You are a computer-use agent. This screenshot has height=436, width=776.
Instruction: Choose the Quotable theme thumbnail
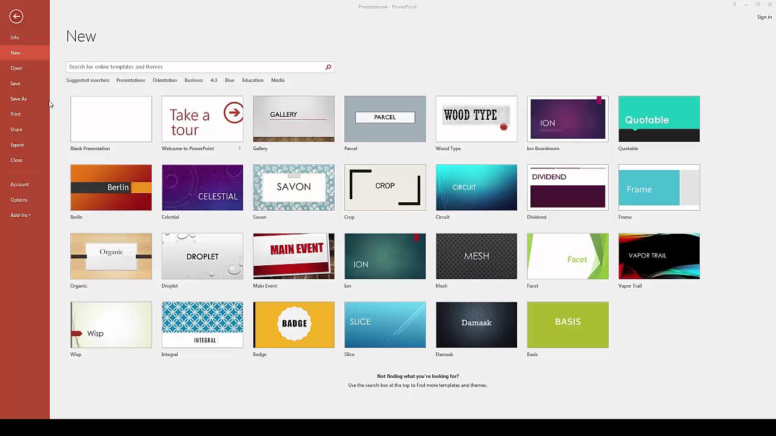tap(659, 119)
